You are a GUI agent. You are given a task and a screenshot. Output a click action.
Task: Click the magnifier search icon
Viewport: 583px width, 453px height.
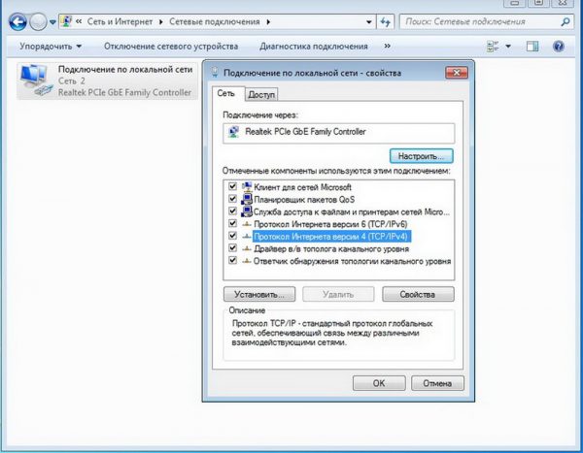[x=566, y=22]
